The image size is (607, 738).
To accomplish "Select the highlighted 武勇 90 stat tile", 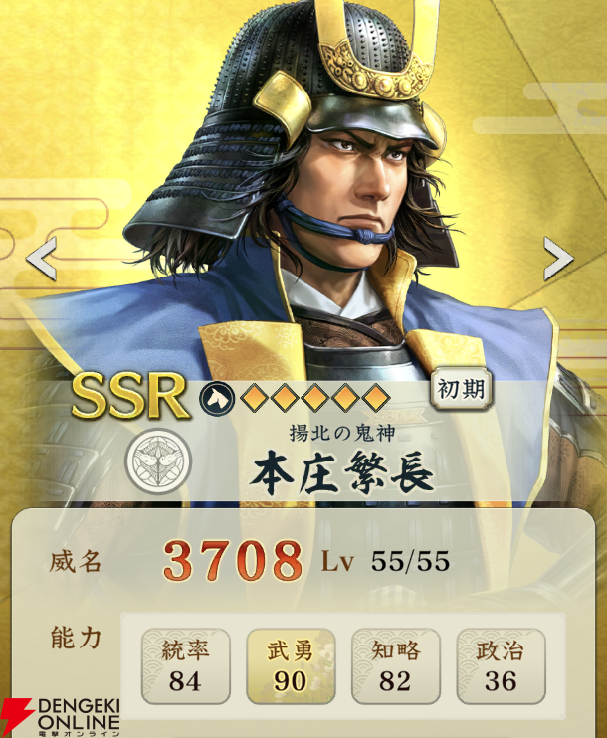I will click(x=291, y=666).
